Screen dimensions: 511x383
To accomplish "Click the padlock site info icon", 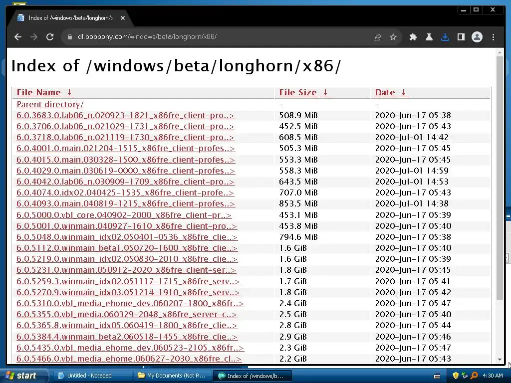I will pyautogui.click(x=70, y=37).
